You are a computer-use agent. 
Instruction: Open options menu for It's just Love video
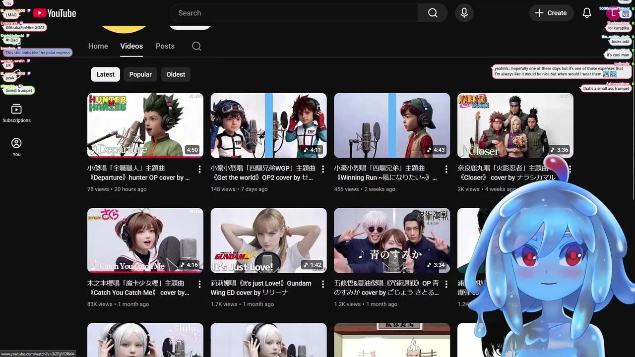[323, 284]
